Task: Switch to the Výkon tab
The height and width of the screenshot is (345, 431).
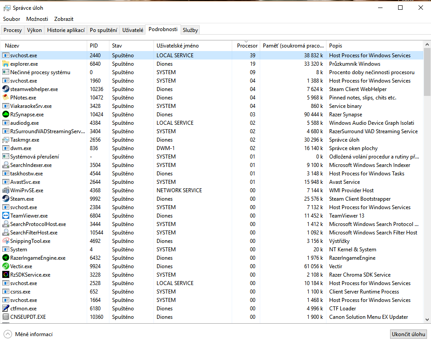Action: (x=34, y=30)
